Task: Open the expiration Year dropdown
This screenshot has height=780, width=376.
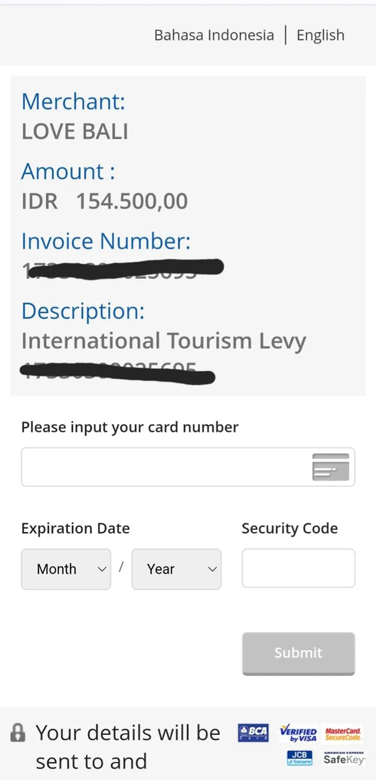Action: coord(176,569)
